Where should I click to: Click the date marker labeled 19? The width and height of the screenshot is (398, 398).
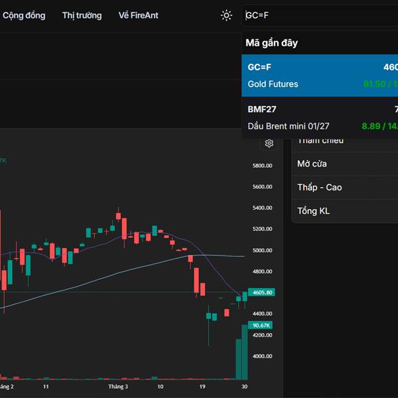[x=202, y=386]
